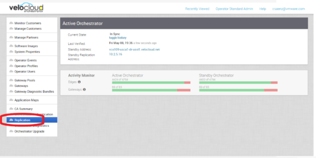Toggle the current state history
316x158 pixels.
[x=118, y=38]
